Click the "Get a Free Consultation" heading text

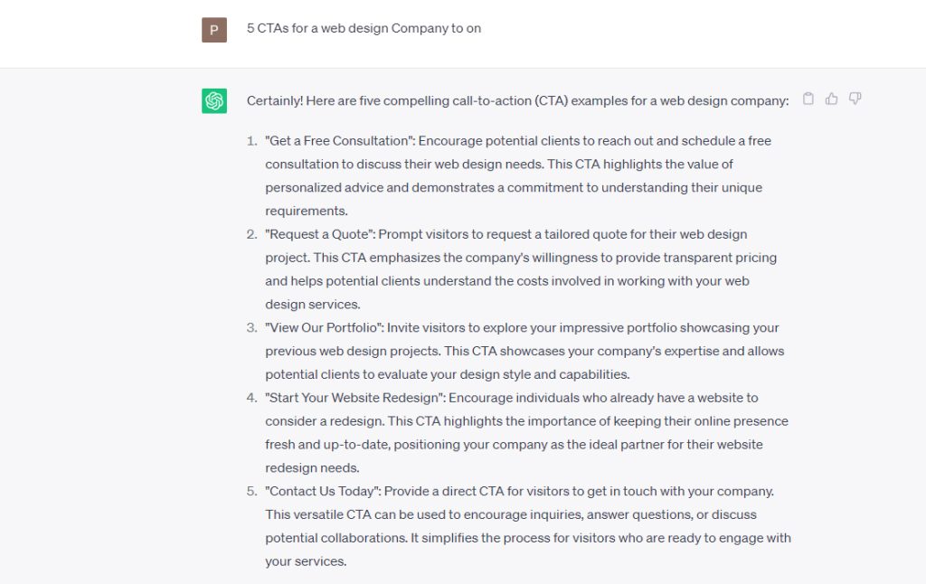(336, 141)
